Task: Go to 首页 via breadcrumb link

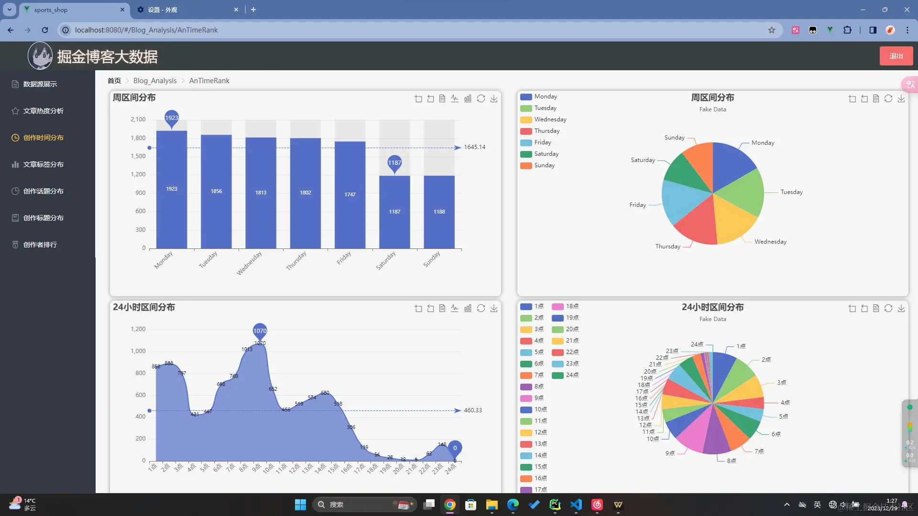Action: pos(114,81)
